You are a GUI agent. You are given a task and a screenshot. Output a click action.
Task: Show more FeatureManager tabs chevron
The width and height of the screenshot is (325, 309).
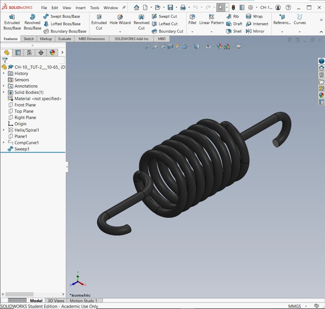point(62,53)
